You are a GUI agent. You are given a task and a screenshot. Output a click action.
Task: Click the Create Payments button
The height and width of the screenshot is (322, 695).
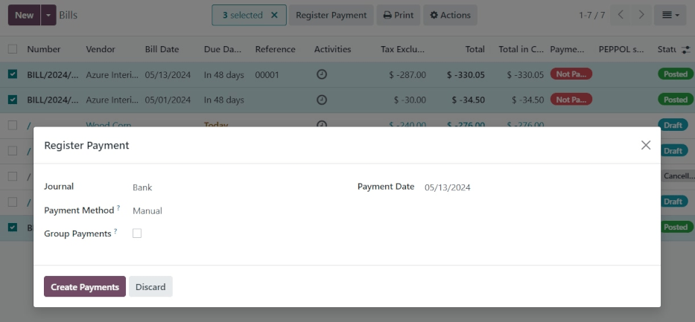[84, 287]
